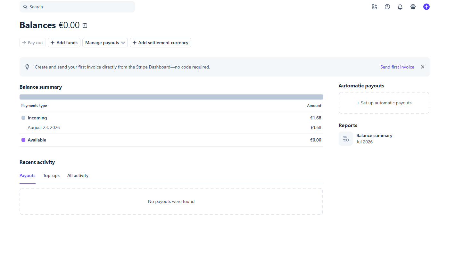Click Set up automatic payouts
Image resolution: width=463 pixels, height=266 pixels.
click(384, 103)
